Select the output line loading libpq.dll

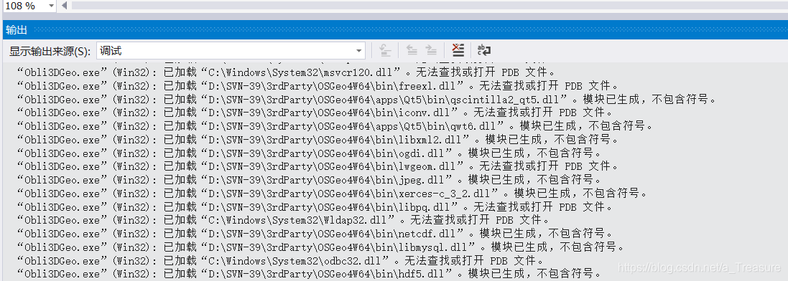(x=315, y=207)
